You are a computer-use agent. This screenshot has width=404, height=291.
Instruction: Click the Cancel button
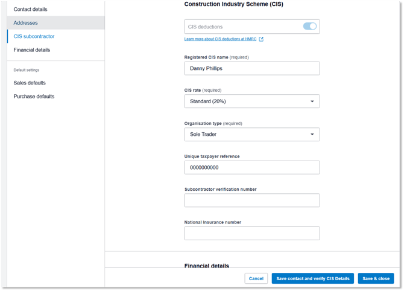[256, 278]
